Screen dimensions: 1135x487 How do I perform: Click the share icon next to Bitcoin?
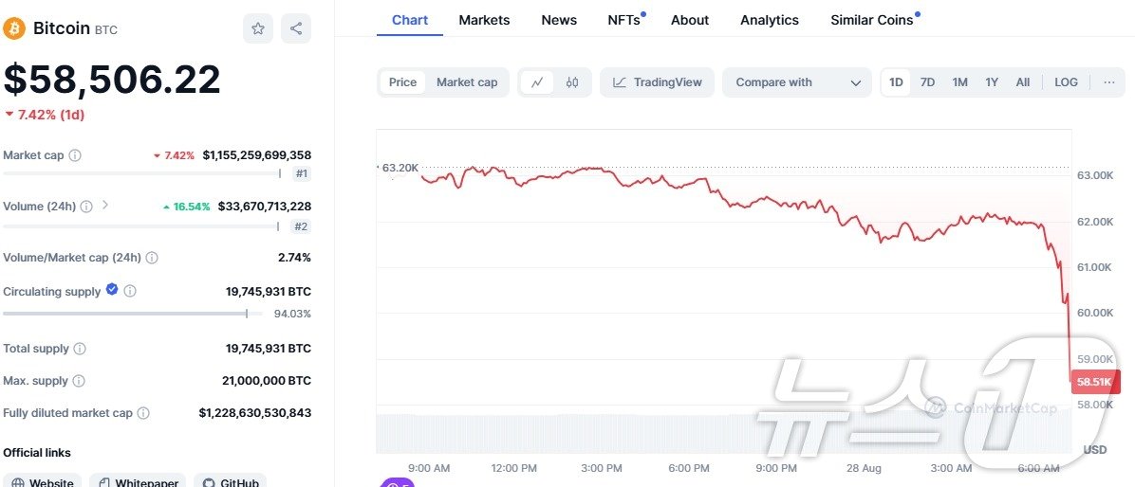pos(296,28)
